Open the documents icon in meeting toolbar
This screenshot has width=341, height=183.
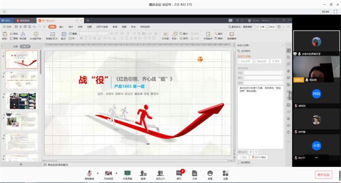[194, 174]
